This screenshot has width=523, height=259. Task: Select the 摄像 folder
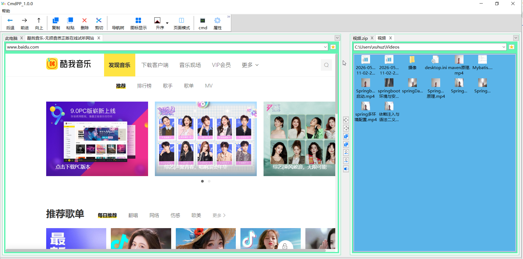pos(412,63)
